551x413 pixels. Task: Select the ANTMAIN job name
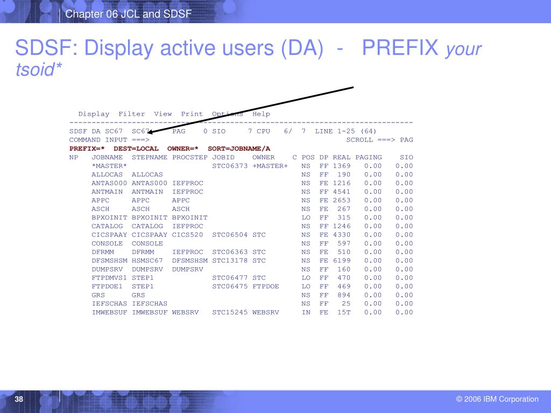[x=107, y=192]
